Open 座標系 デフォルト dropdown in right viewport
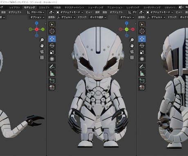The image size is (188, 156). pos(156,17)
